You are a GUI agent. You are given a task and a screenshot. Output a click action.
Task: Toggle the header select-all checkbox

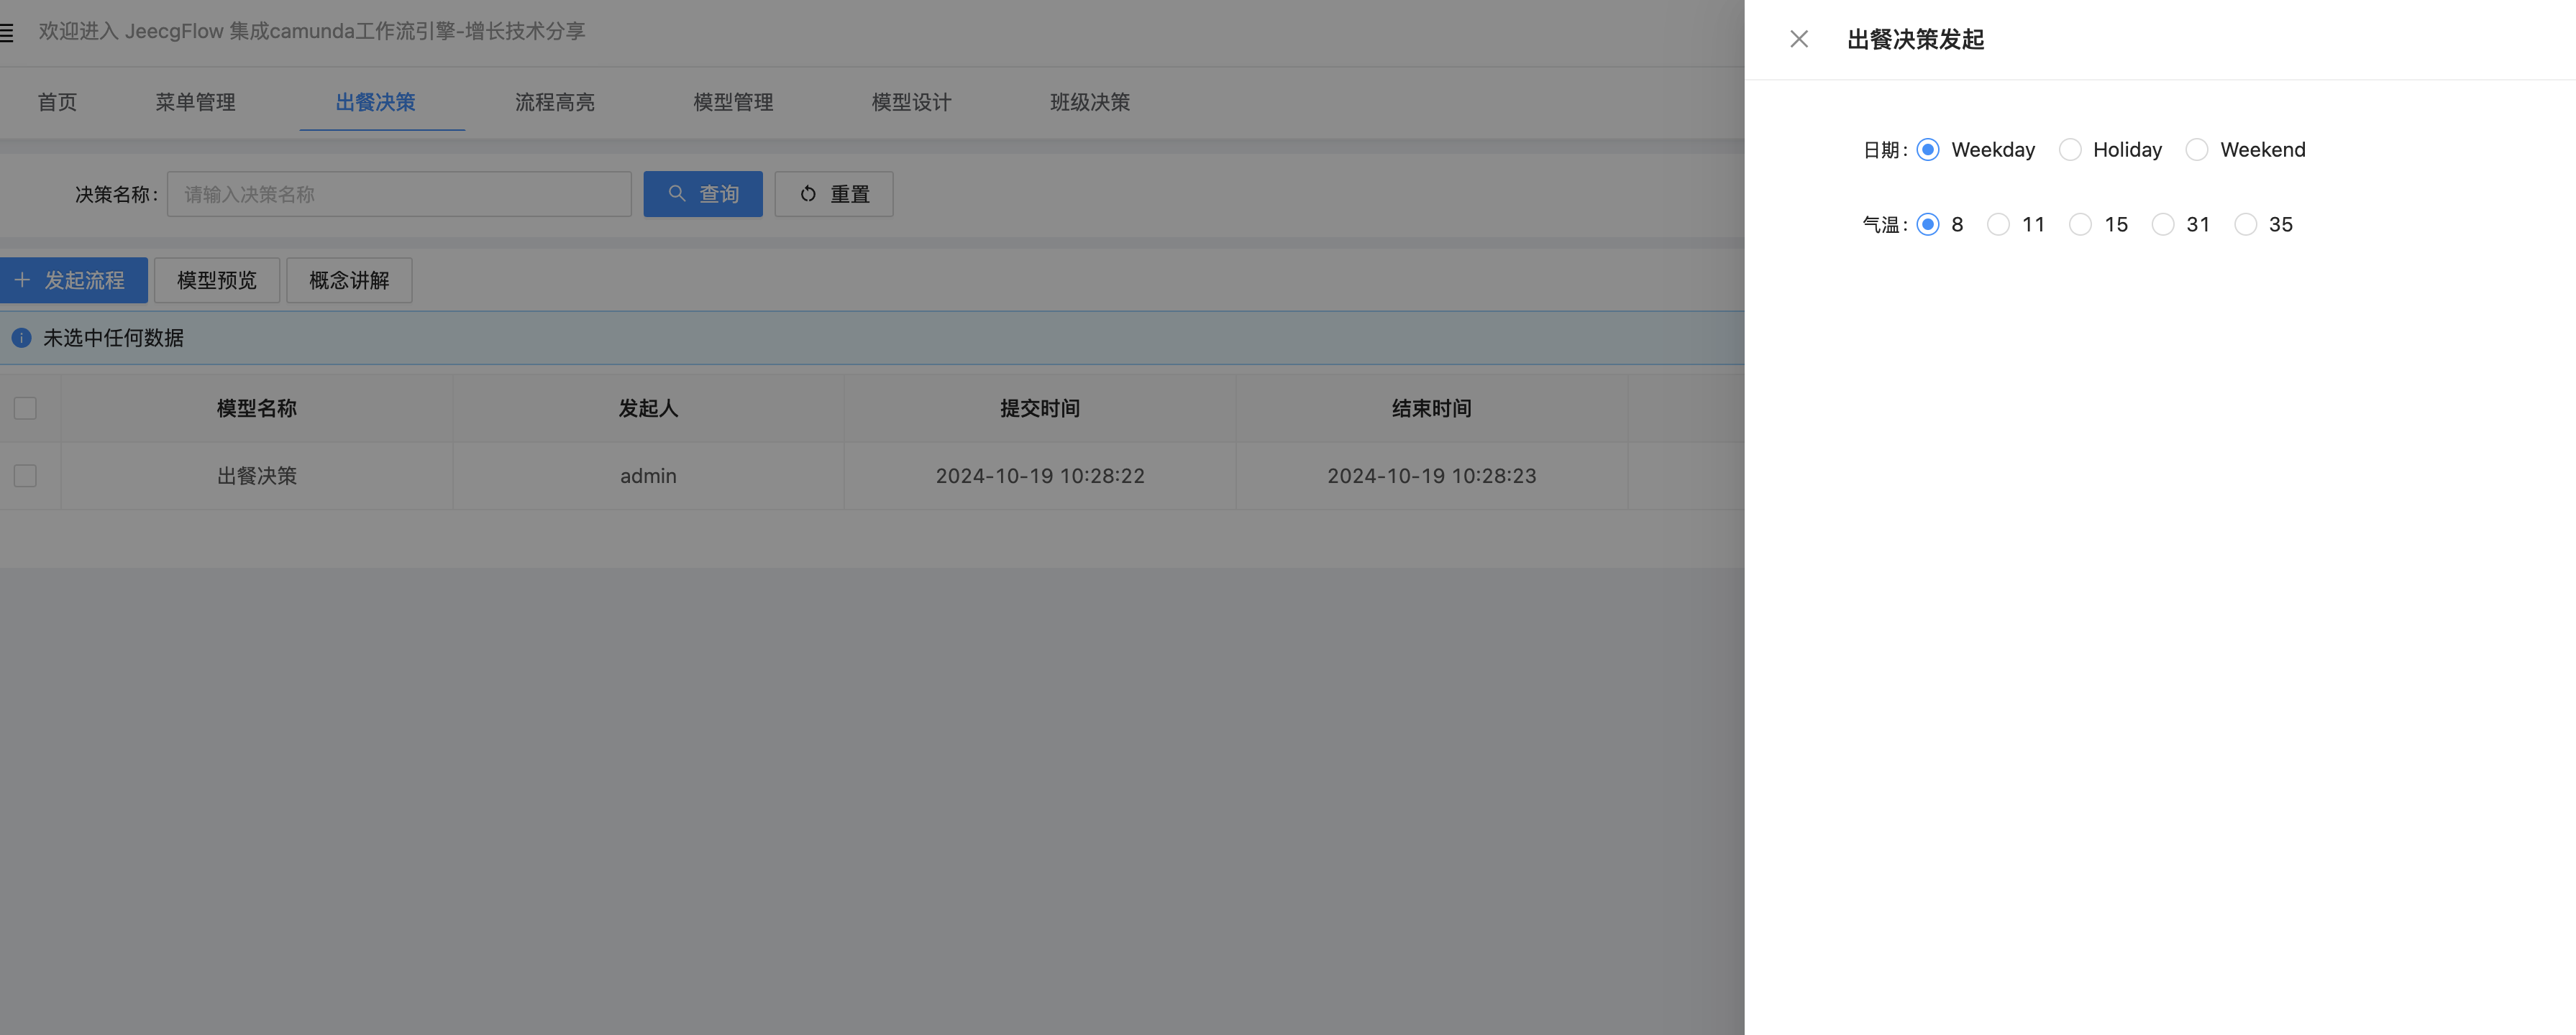point(25,408)
